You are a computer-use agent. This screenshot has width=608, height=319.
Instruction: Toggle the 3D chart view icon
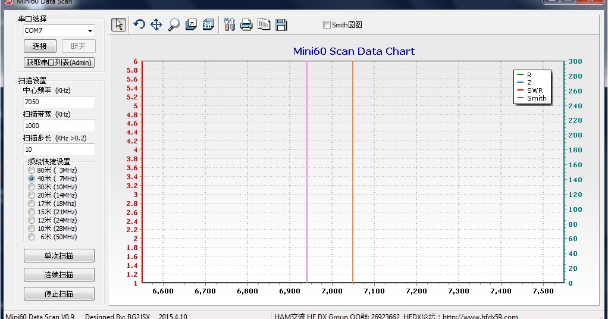(208, 24)
